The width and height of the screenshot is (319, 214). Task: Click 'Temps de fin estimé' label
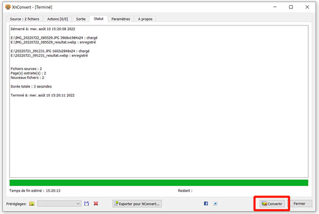coord(27,191)
